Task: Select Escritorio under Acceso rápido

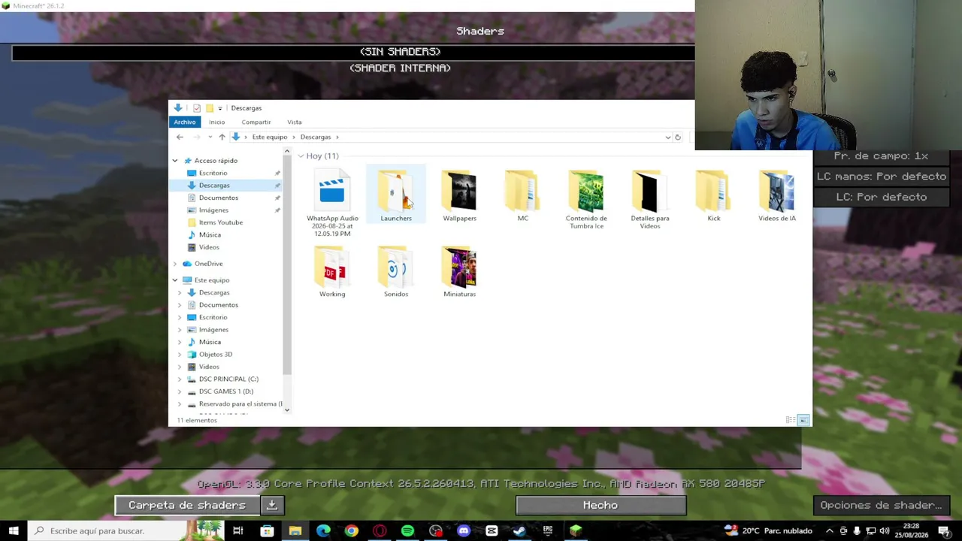Action: (x=213, y=173)
